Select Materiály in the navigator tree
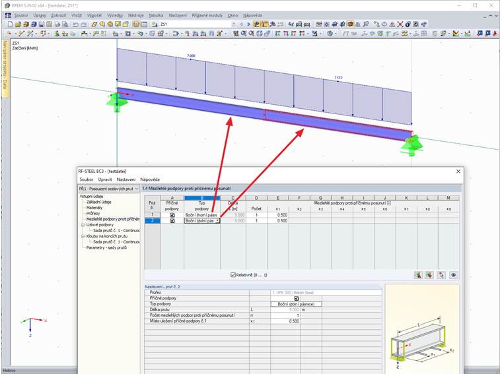 94,208
